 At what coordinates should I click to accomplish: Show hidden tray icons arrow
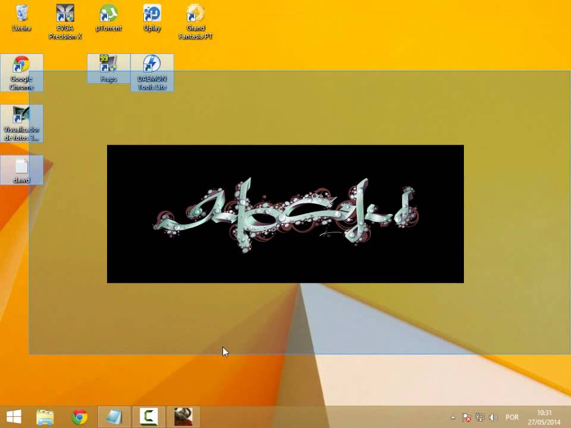[x=453, y=417]
